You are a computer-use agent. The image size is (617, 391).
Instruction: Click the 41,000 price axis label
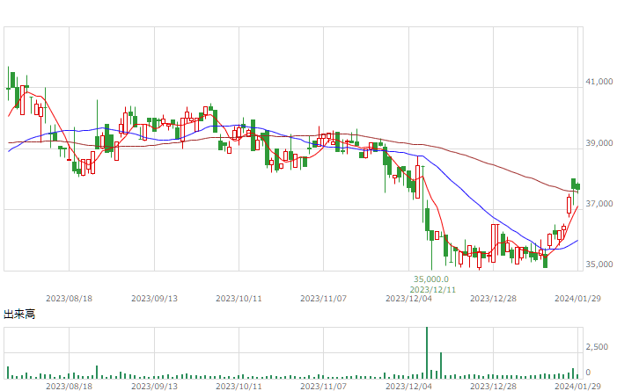tap(599, 82)
